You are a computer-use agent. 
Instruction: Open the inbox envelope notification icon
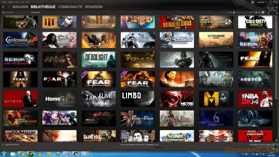click(x=253, y=2)
